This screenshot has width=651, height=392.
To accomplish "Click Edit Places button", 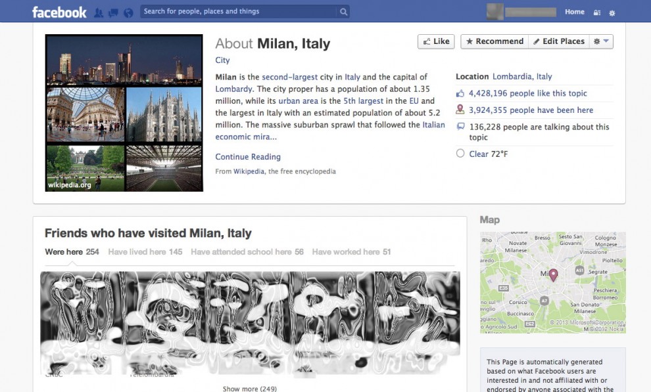I will tap(559, 41).
